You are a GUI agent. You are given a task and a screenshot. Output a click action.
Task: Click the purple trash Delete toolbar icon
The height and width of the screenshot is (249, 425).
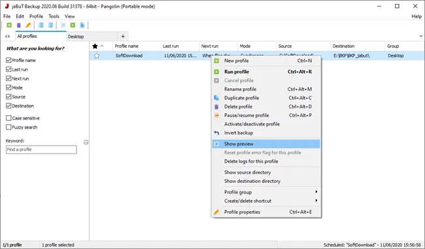click(19, 25)
